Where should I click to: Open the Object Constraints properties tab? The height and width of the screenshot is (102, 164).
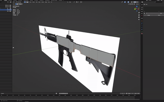coord(142,29)
